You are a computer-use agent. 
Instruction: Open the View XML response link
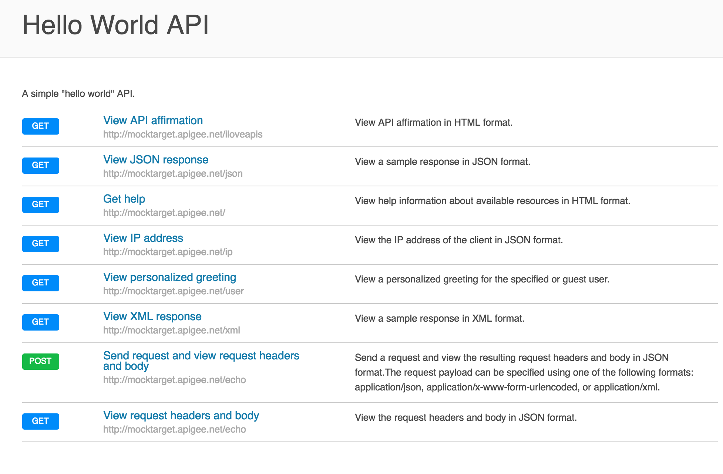click(x=152, y=316)
